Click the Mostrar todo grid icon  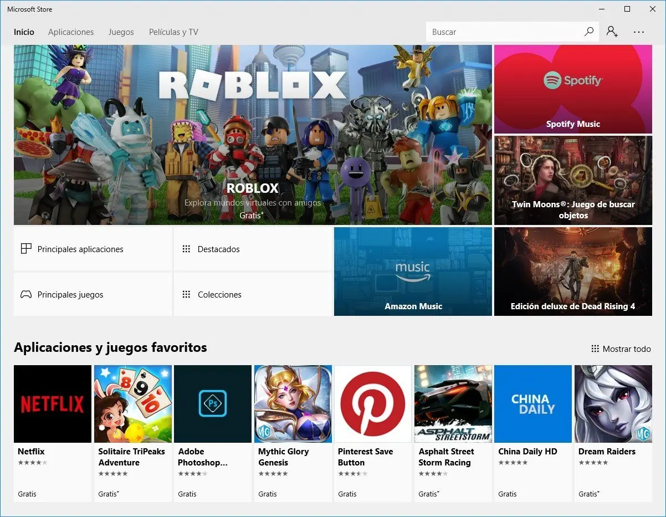coord(595,349)
